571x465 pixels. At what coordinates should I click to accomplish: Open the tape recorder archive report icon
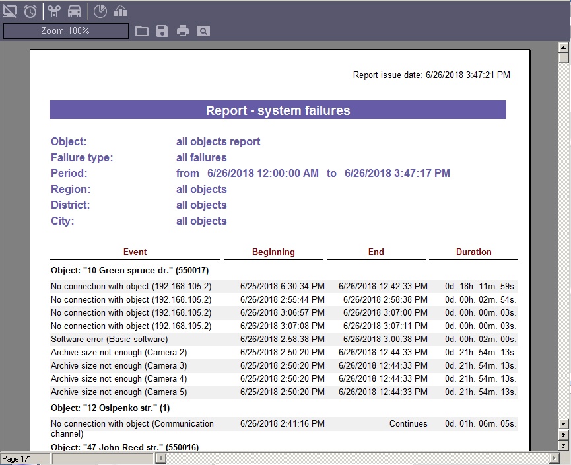click(x=54, y=11)
